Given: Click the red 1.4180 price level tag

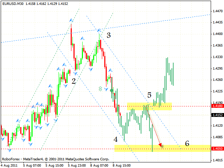Looking at the screenshot, I should point(218,106).
